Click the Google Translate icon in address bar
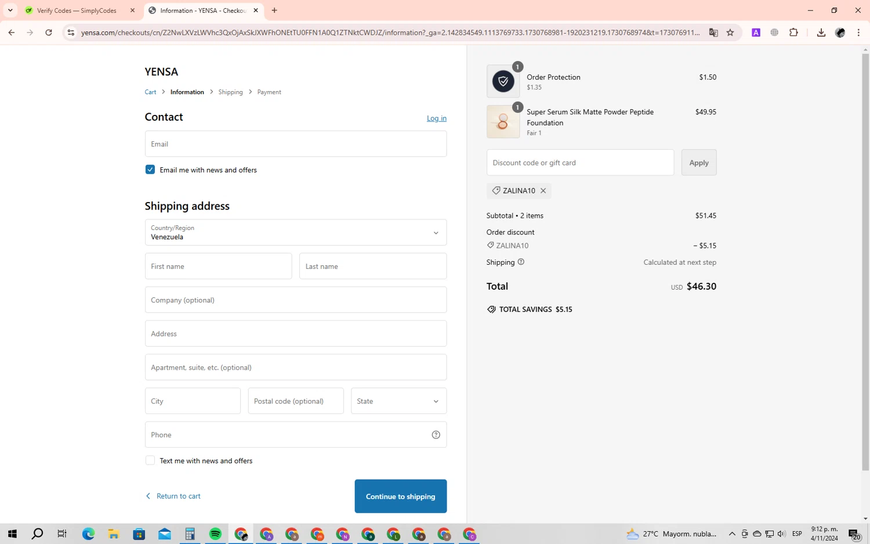The image size is (870, 544). (713, 33)
